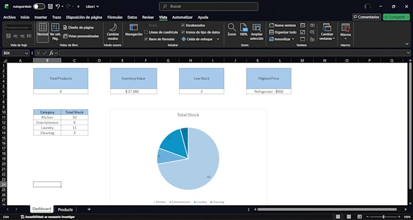Open the Comentarios pane

(367, 17)
